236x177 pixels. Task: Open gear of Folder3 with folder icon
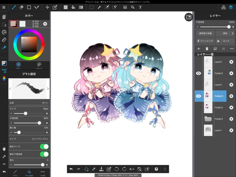tap(231, 119)
